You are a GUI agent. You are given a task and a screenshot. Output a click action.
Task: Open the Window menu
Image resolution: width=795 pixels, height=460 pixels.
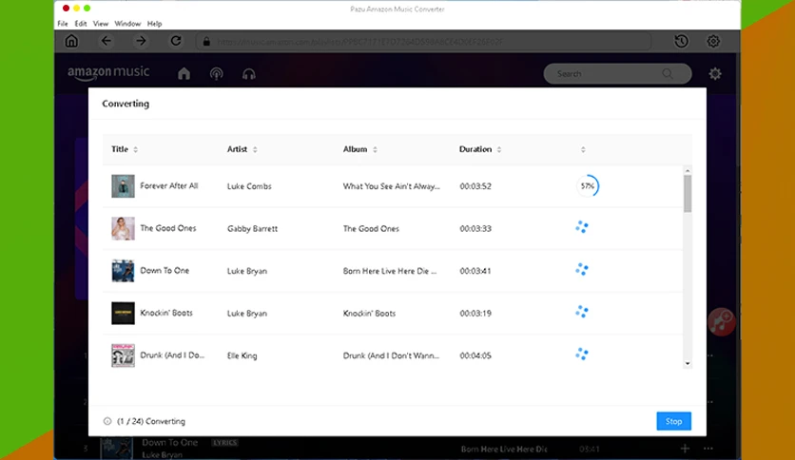pos(127,24)
